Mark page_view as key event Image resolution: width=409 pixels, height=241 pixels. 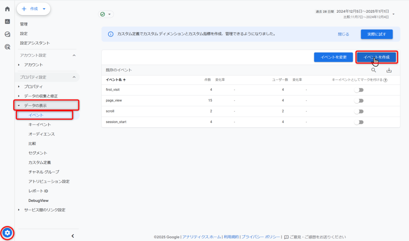(359, 101)
